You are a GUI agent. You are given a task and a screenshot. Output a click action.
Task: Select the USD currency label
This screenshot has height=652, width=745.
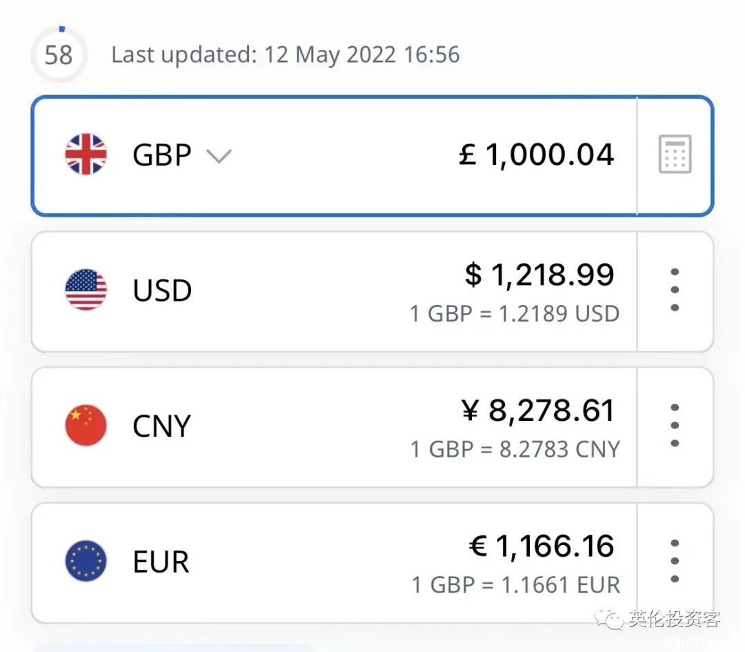[x=162, y=290]
